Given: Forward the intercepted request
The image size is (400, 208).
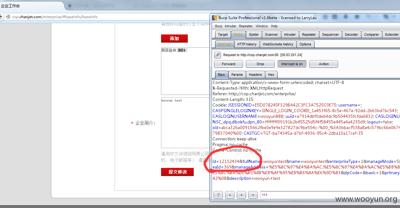Looking at the screenshot, I should point(229,64).
